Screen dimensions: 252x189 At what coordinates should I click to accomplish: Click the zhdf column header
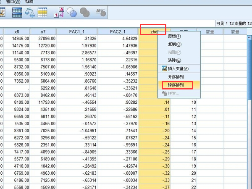154,31
